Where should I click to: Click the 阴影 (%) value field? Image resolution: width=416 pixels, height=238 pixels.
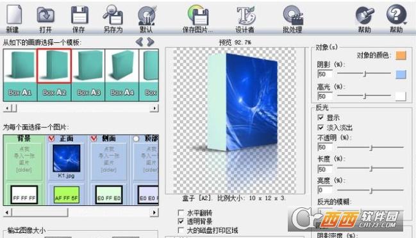click(325, 74)
